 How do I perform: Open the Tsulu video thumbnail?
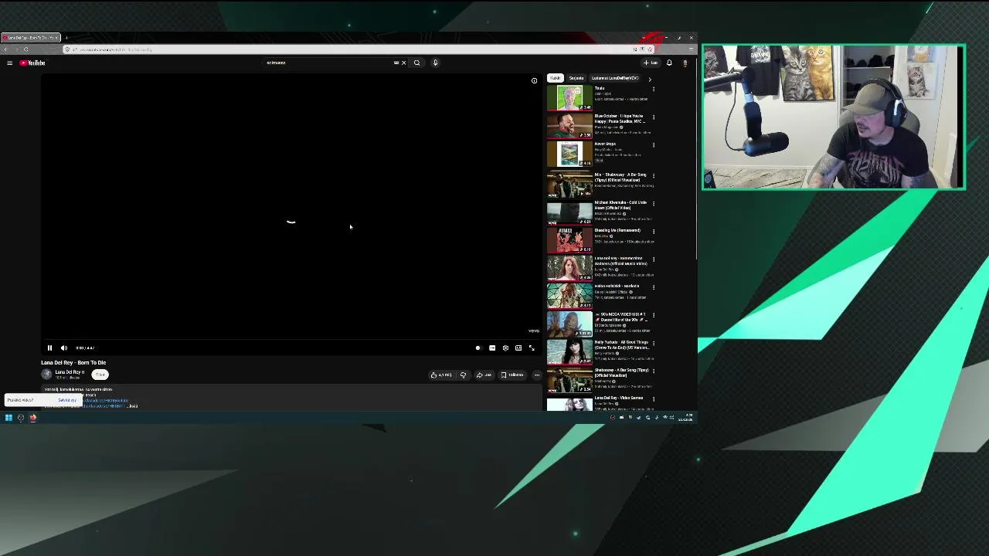(x=569, y=98)
